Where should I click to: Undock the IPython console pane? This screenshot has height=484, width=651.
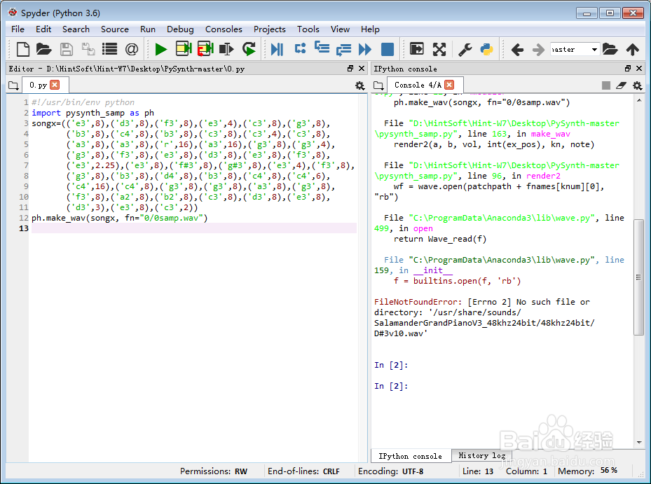pyautogui.click(x=628, y=68)
